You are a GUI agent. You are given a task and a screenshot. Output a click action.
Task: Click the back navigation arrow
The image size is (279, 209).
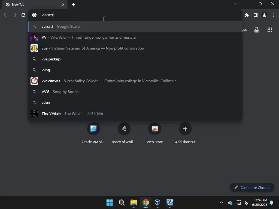point(6,15)
